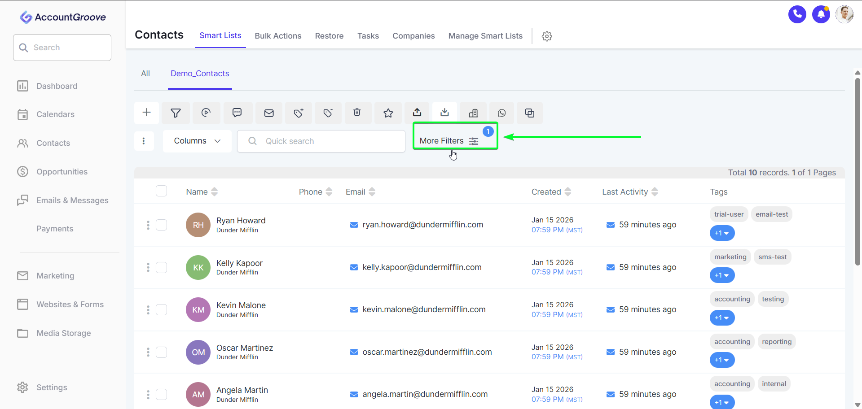Image resolution: width=862 pixels, height=409 pixels.
Task: Click the add contact plus icon
Action: [146, 113]
